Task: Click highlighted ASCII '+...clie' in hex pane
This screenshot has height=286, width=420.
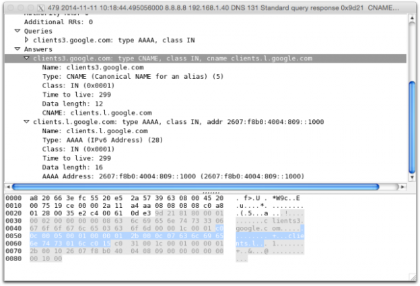Action: [x=288, y=236]
